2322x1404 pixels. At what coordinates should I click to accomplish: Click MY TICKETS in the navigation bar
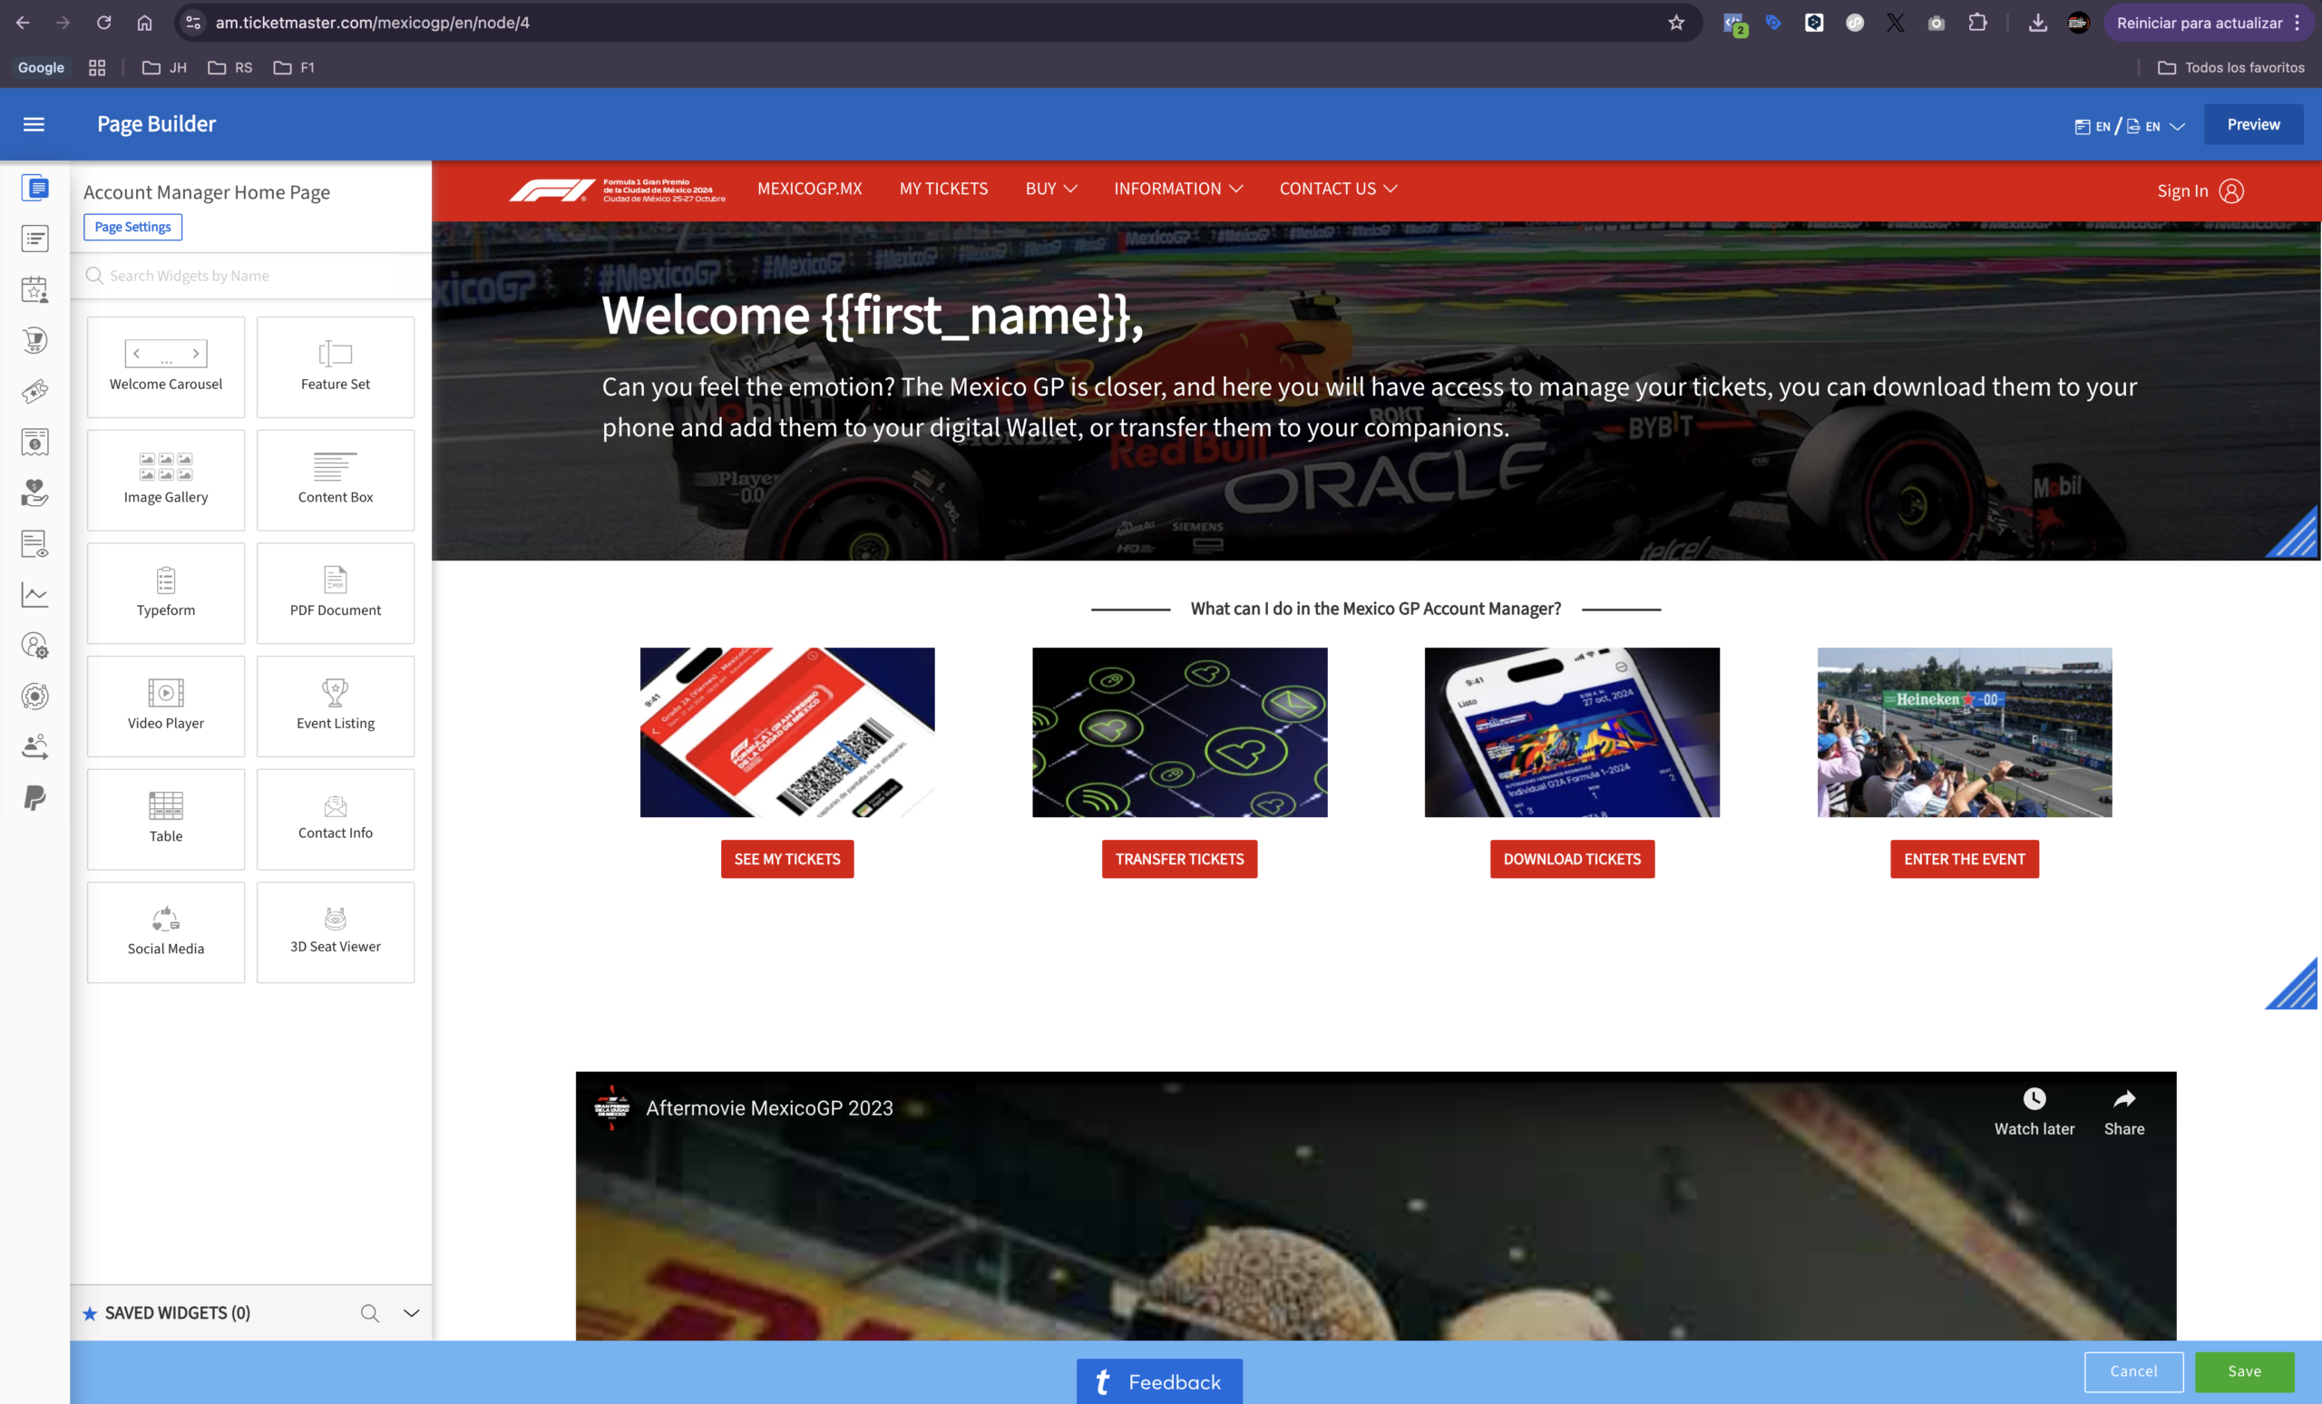(x=943, y=190)
